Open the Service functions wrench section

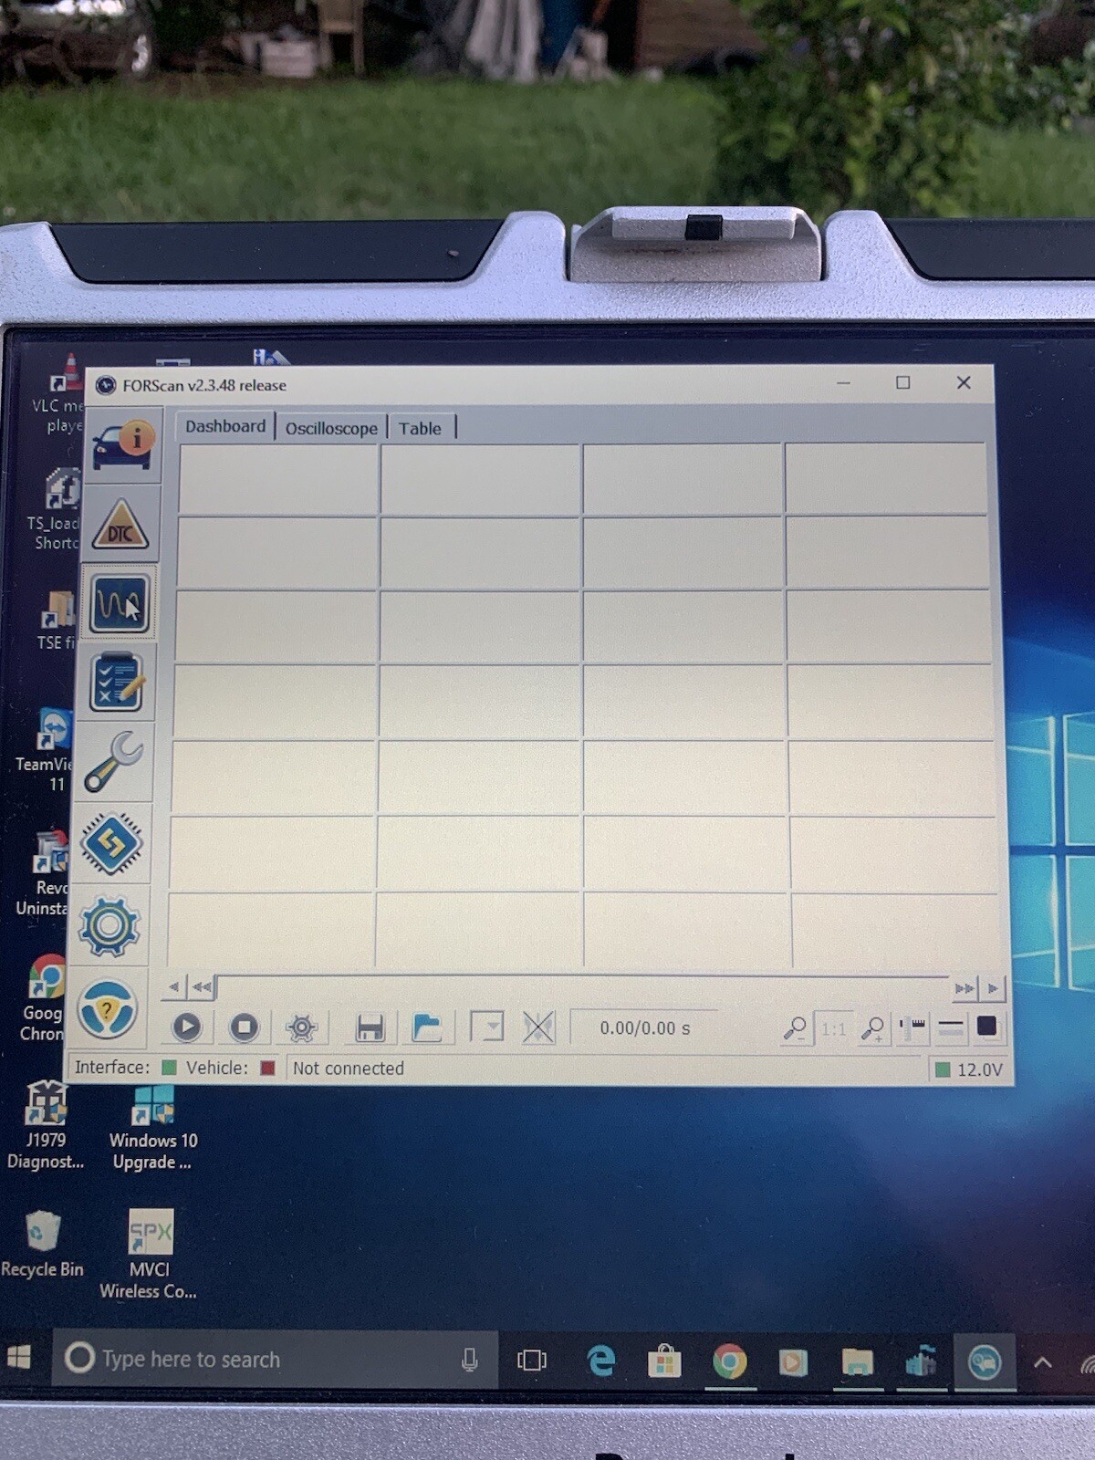[x=113, y=762]
